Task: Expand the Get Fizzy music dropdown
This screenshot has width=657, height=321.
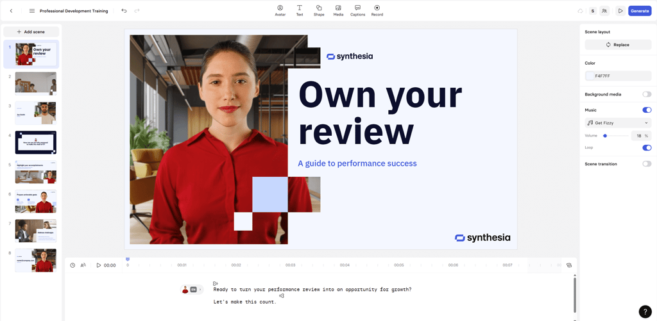Action: (618, 123)
